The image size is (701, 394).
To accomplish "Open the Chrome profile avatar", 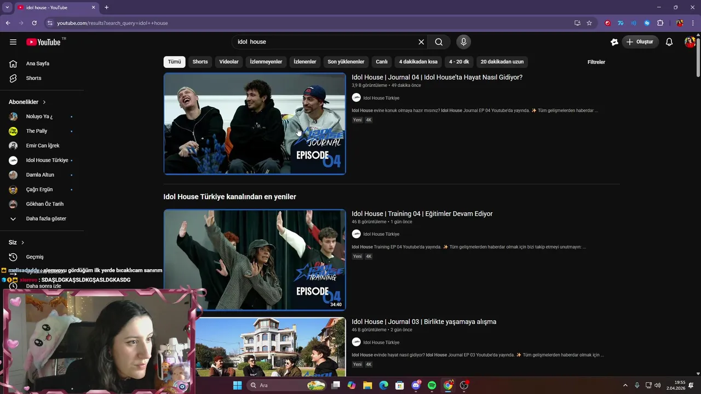I will [680, 23].
